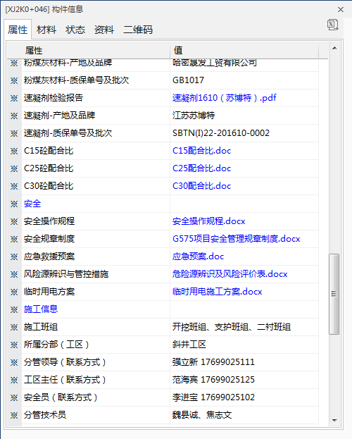Click the vertical scrollbar thumb
Screen dimensions: 352x439
tap(334, 294)
